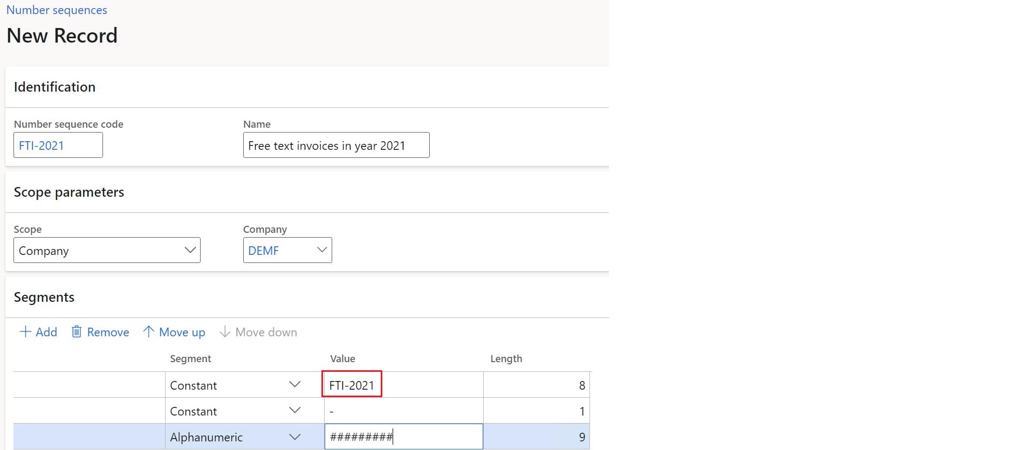
Task: Select the dash constant value cell
Action: pyautogui.click(x=404, y=411)
